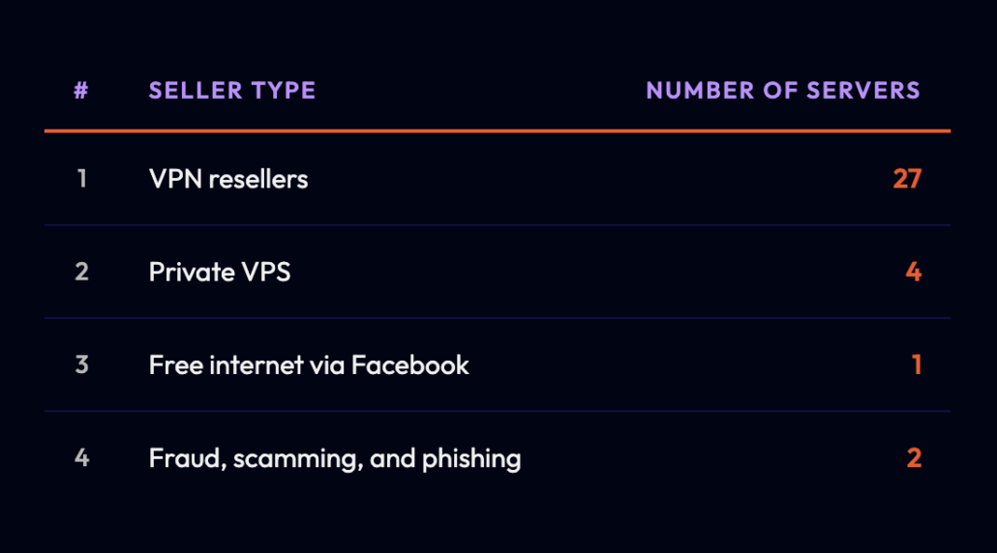Click row number 4 in the # column
Screen dimensions: 997x553
coord(81,457)
